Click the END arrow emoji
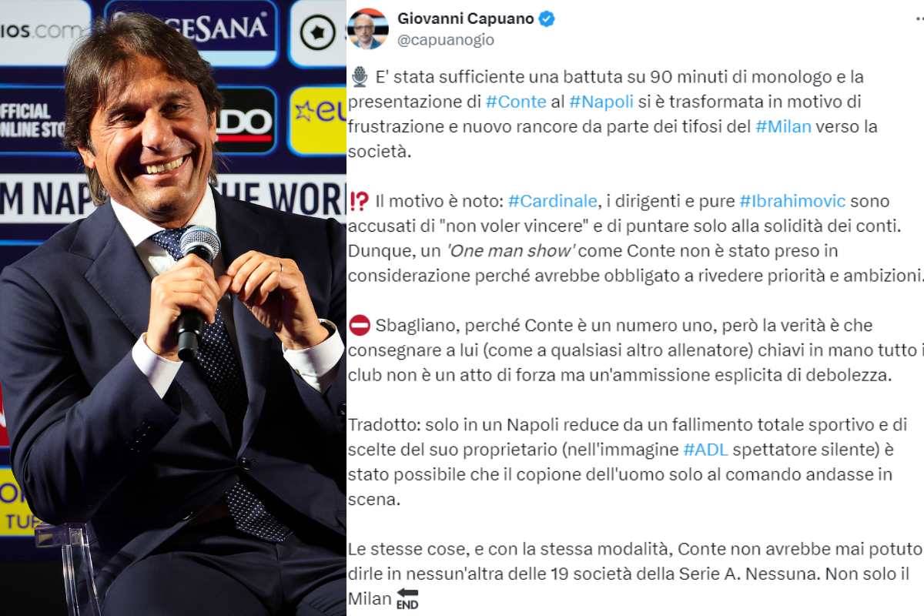 (407, 598)
